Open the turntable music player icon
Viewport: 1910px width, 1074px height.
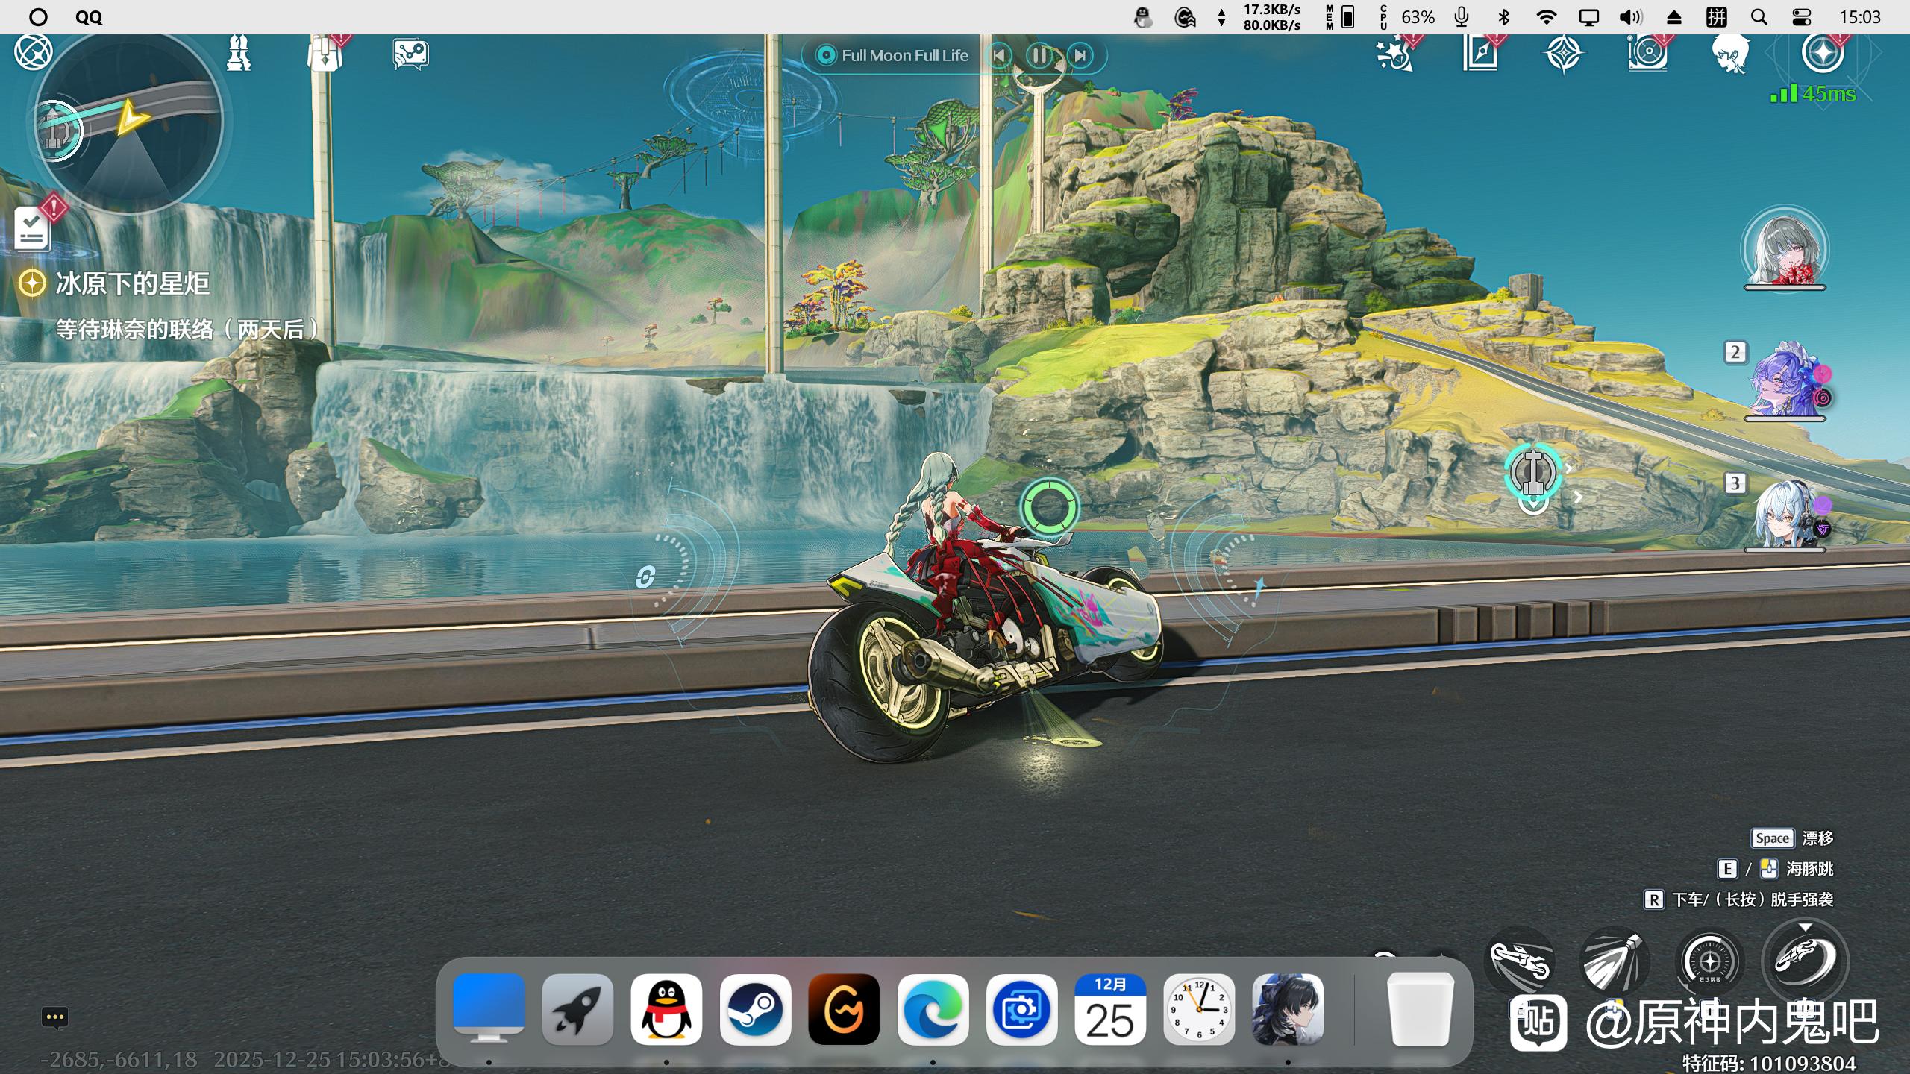click(1647, 54)
